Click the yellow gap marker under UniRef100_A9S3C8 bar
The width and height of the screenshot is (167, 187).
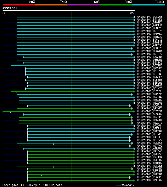53,144
